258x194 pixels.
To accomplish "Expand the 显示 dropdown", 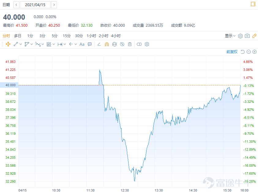I will [x=230, y=36].
